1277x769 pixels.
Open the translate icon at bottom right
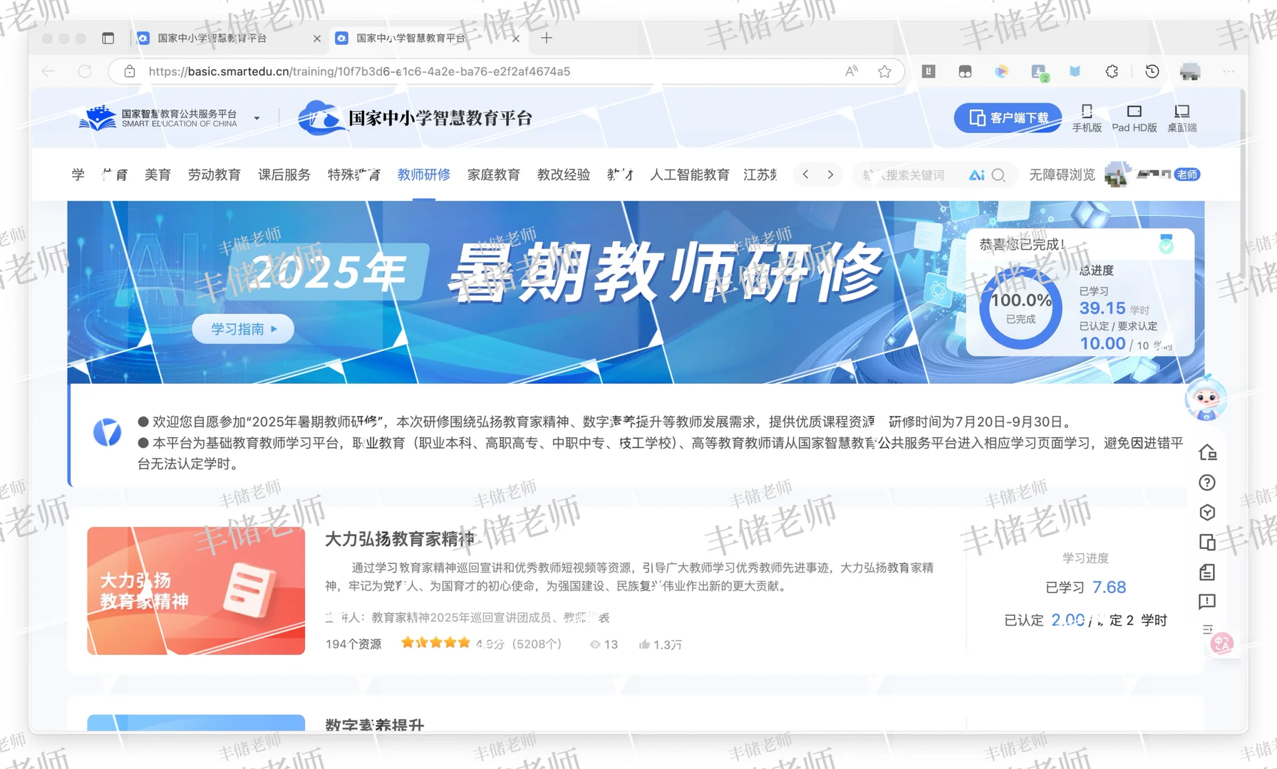(1223, 643)
